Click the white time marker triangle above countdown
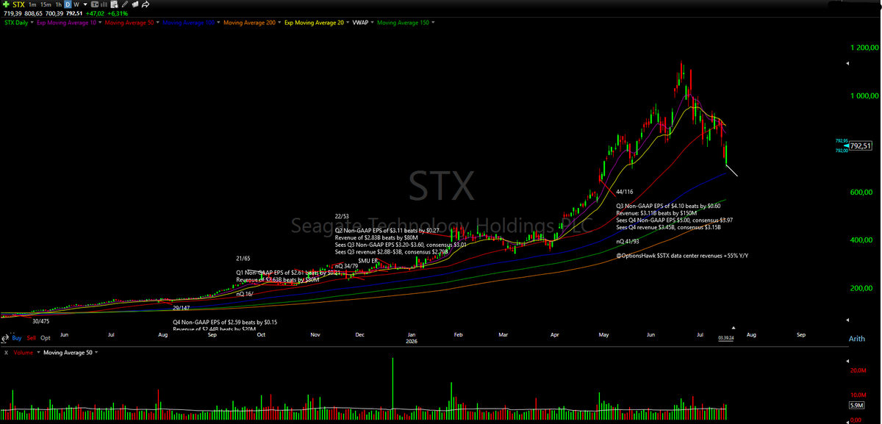882x424 pixels. coord(732,328)
